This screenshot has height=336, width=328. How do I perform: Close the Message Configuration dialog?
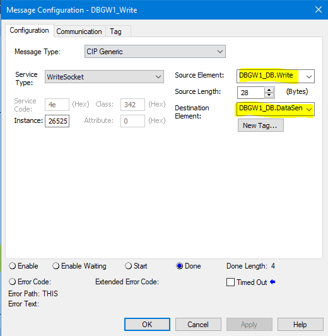click(x=319, y=9)
